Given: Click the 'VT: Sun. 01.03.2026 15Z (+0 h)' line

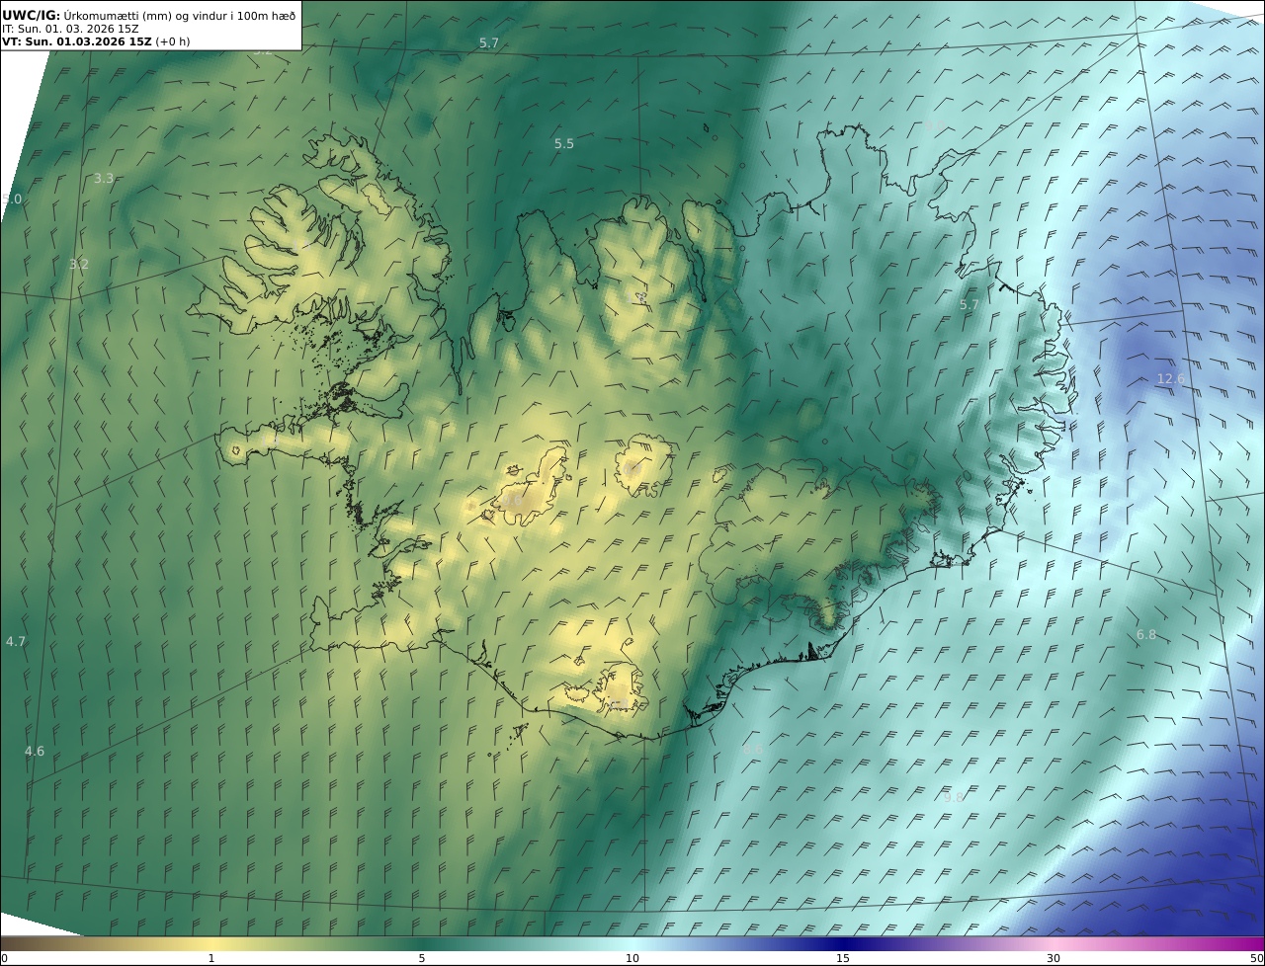Looking at the screenshot, I should point(96,41).
